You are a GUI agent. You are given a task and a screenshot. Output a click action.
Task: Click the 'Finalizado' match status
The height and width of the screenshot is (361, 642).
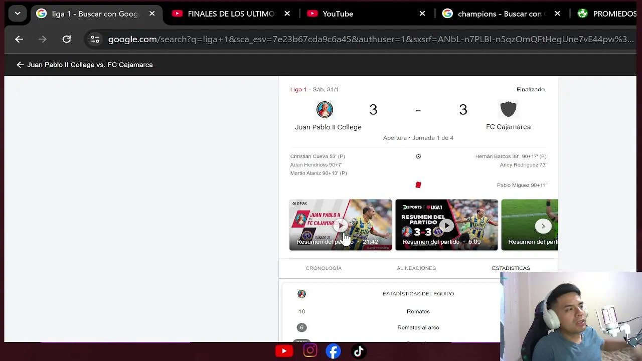point(530,89)
